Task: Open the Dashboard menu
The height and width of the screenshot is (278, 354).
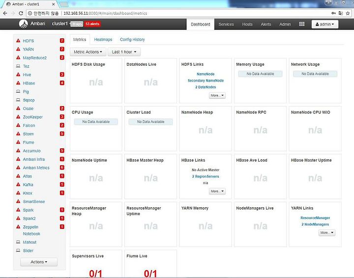Action: click(201, 24)
